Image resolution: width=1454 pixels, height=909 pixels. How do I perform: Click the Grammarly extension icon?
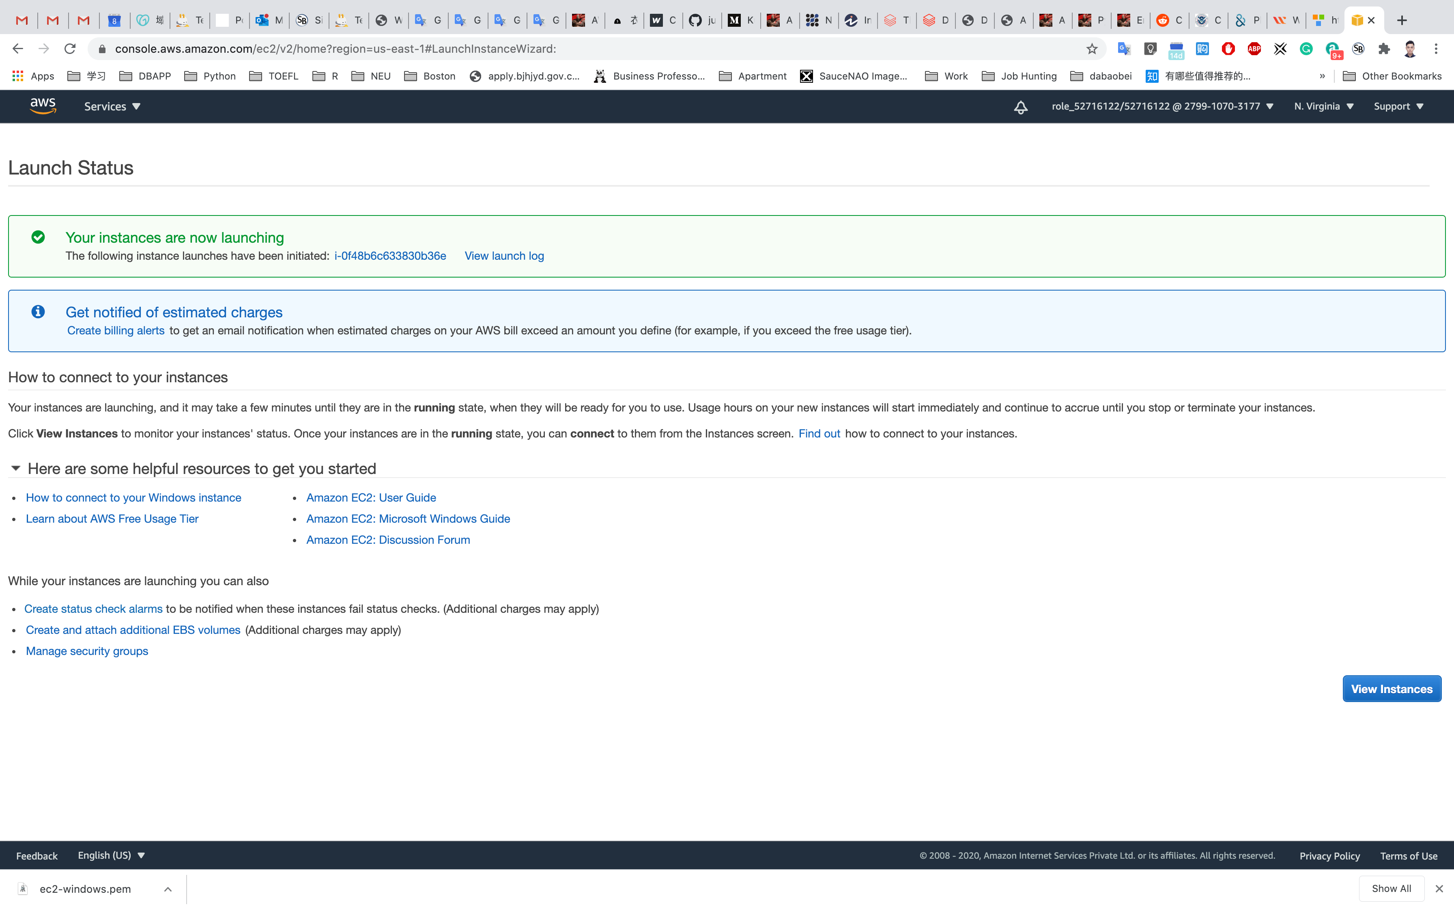(x=1306, y=49)
